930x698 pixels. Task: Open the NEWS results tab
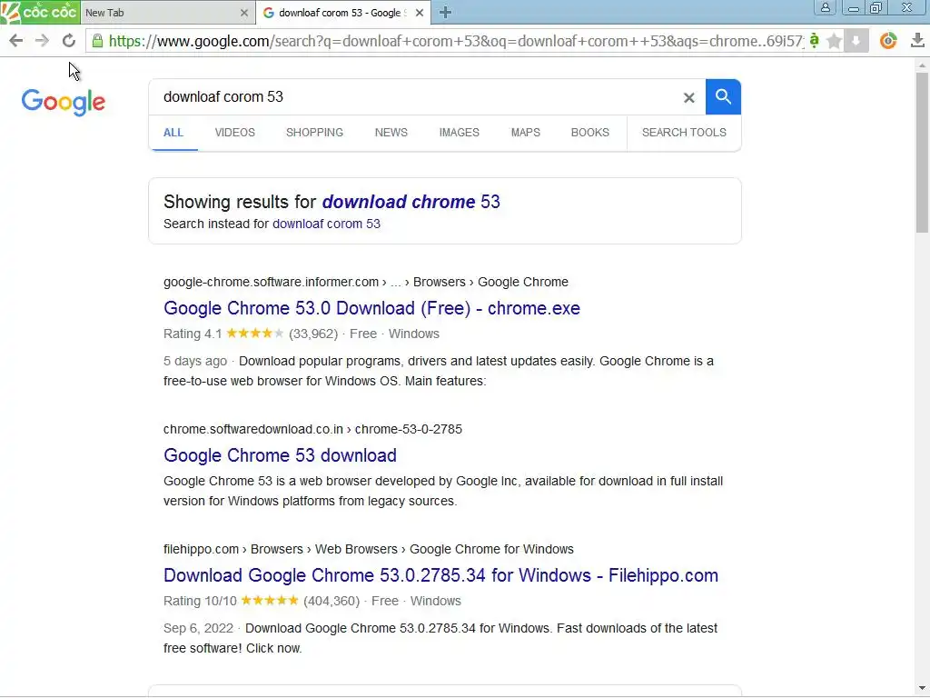tap(391, 133)
